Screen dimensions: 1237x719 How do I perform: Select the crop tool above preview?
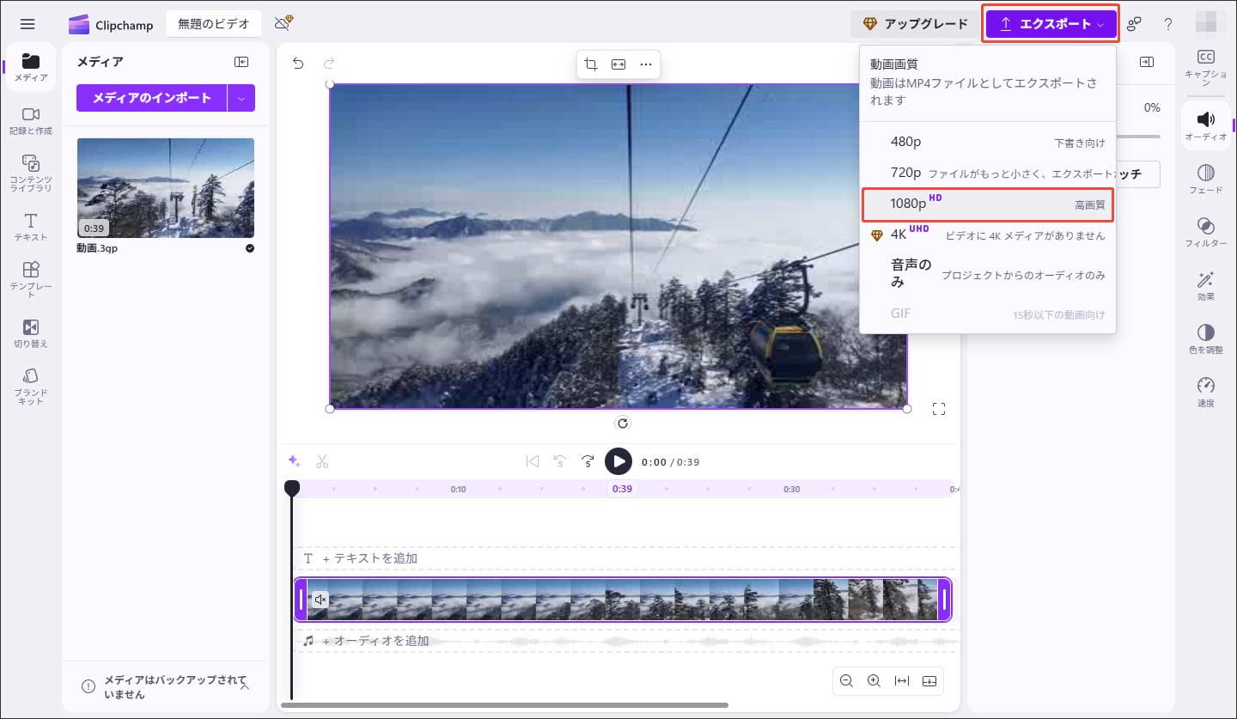click(591, 64)
